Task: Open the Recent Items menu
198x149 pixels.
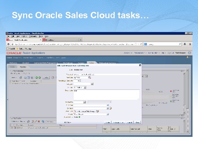Action: click(29, 58)
